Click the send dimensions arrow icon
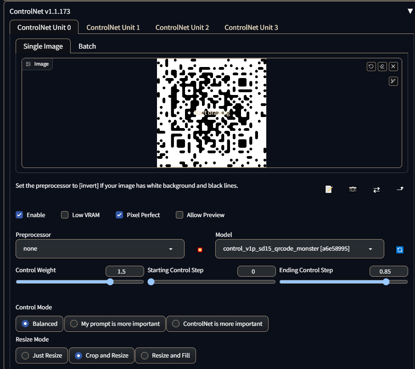 (x=400, y=189)
